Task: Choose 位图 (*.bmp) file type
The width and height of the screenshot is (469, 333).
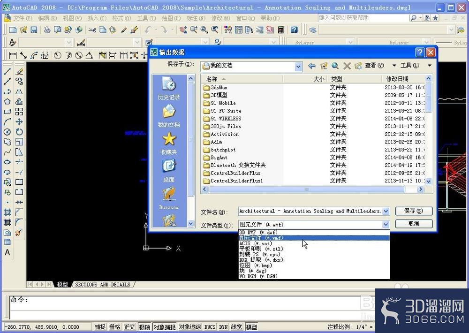Action: coord(314,265)
